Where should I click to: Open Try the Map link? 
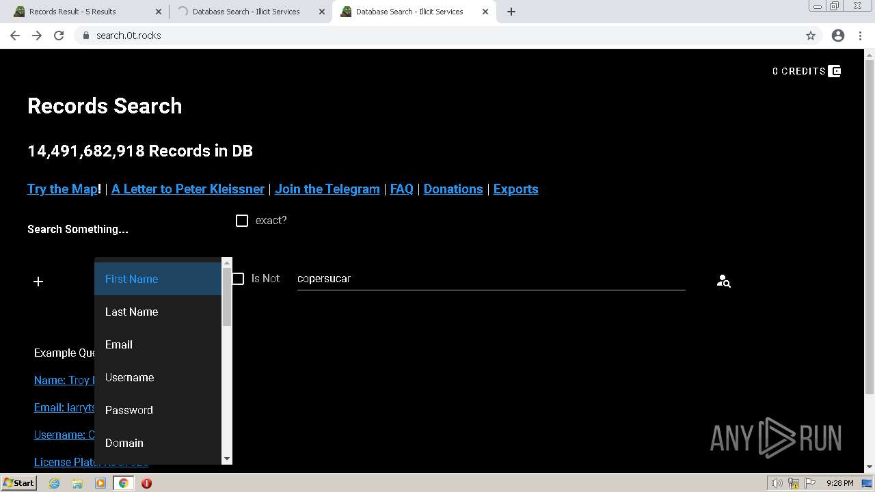coord(62,189)
